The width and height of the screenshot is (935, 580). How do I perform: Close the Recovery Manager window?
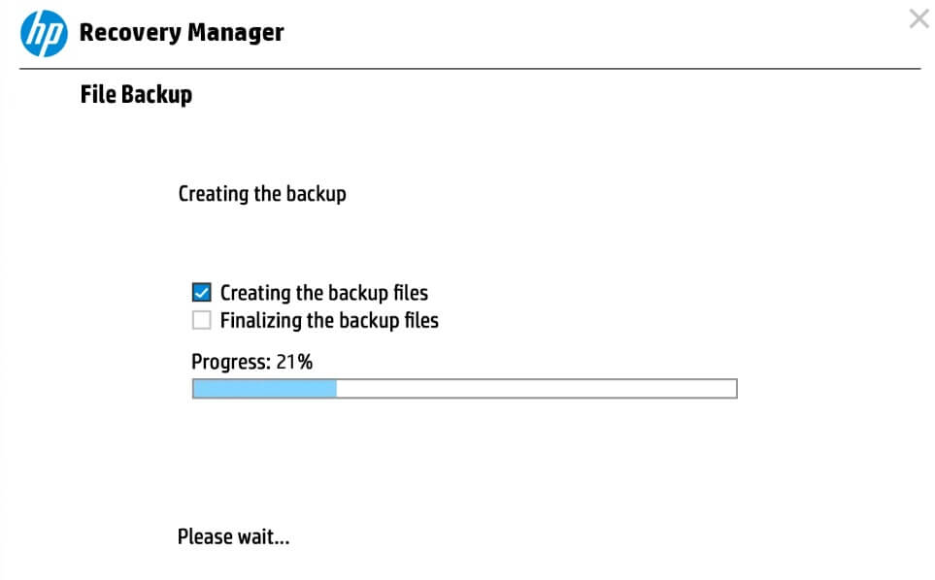coord(918,18)
